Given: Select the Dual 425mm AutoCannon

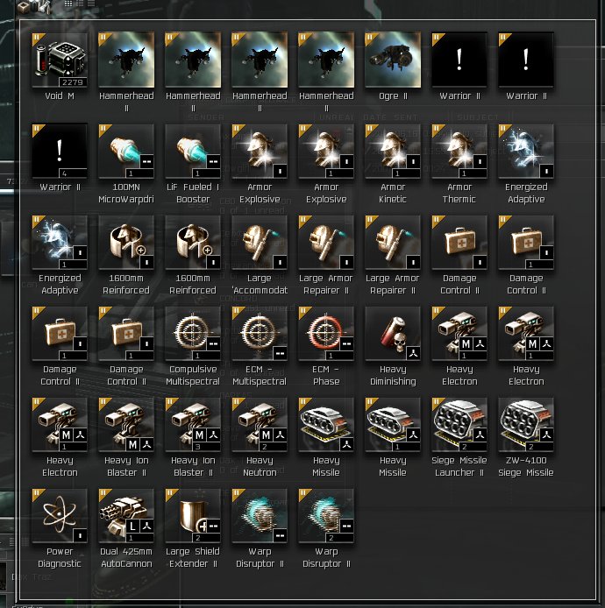Looking at the screenshot, I should (x=126, y=516).
